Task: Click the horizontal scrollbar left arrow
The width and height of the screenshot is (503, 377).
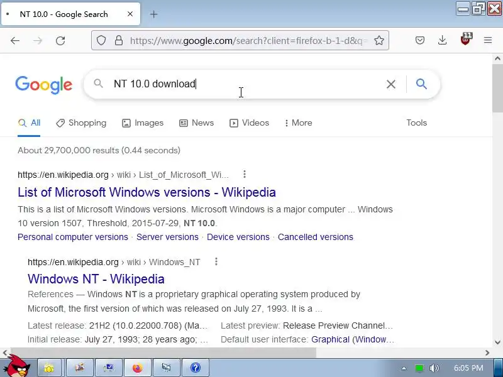Action: click(4, 353)
